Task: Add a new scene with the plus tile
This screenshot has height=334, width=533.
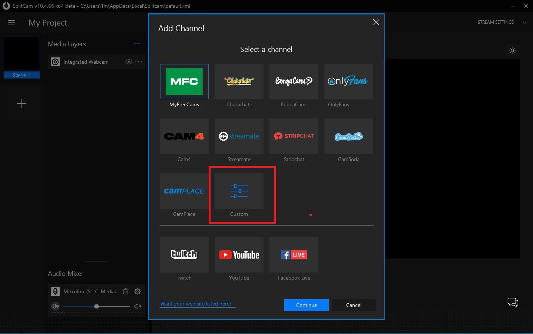Action: click(22, 103)
